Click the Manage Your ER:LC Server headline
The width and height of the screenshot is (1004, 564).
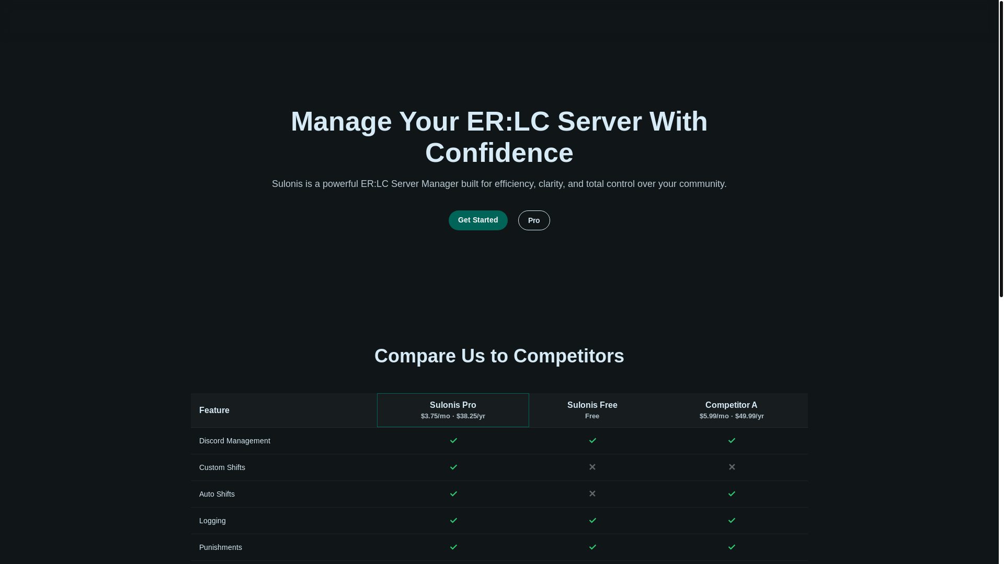[x=499, y=137]
